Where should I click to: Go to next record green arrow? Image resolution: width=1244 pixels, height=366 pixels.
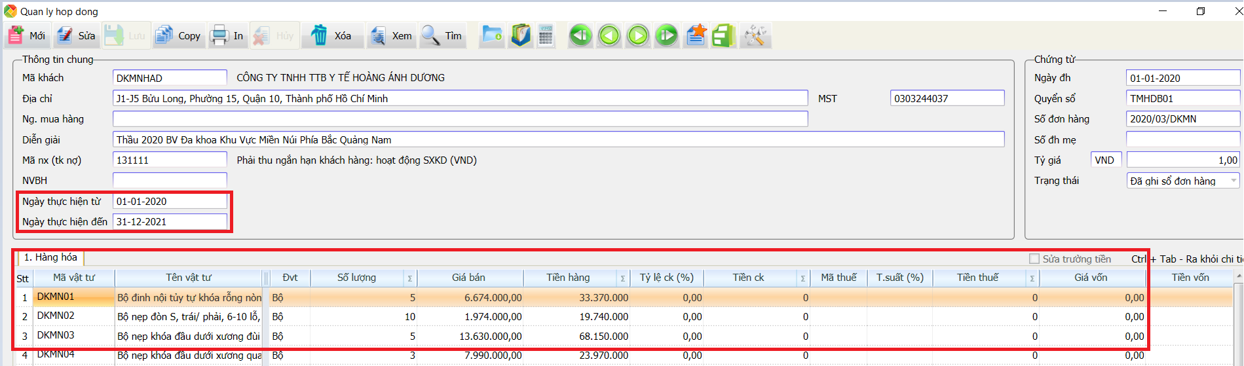pos(638,35)
